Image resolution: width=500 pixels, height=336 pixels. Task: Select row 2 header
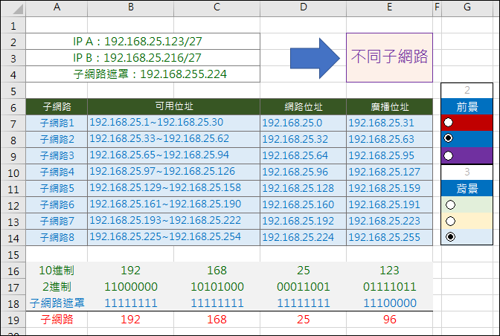[x=13, y=42]
